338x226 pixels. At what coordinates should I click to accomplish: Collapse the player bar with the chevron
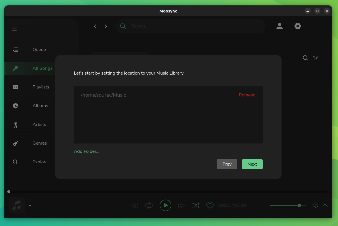325,205
